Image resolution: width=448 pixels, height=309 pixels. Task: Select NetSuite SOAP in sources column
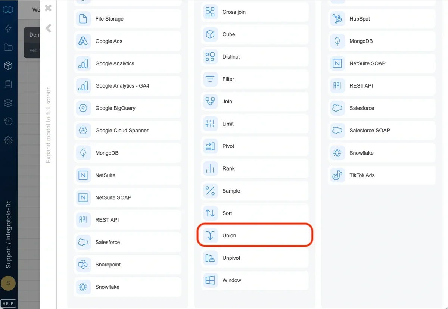coord(128,197)
